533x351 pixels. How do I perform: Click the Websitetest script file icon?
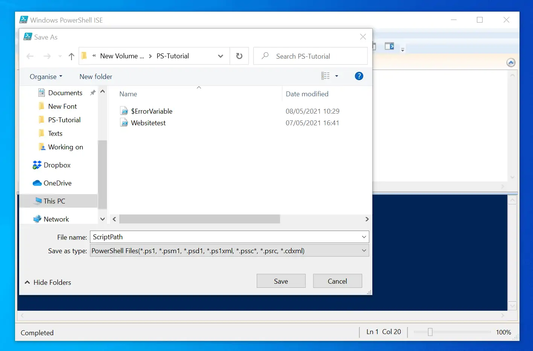124,123
